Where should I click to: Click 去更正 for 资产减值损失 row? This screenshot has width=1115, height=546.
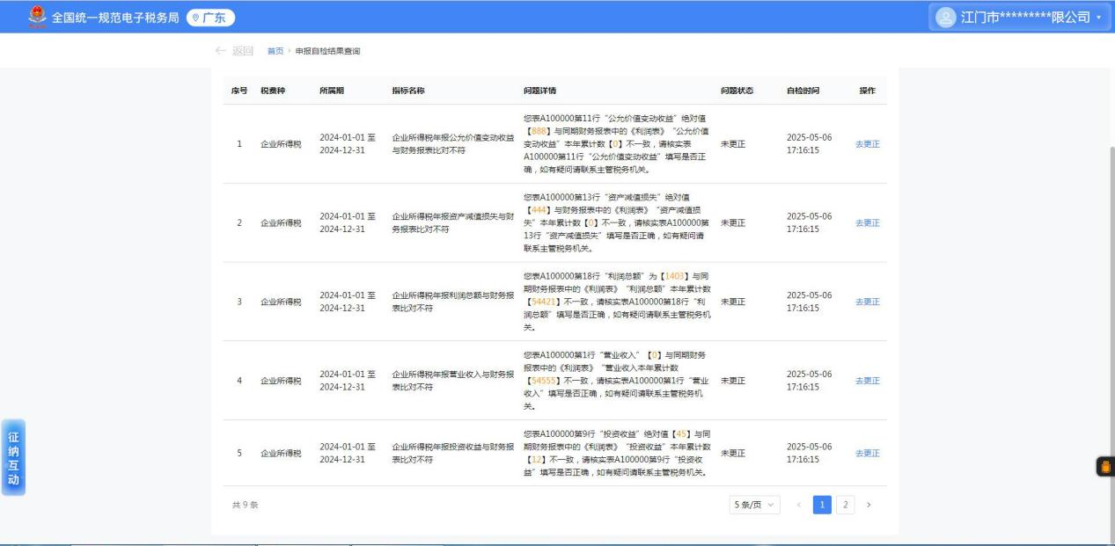867,222
